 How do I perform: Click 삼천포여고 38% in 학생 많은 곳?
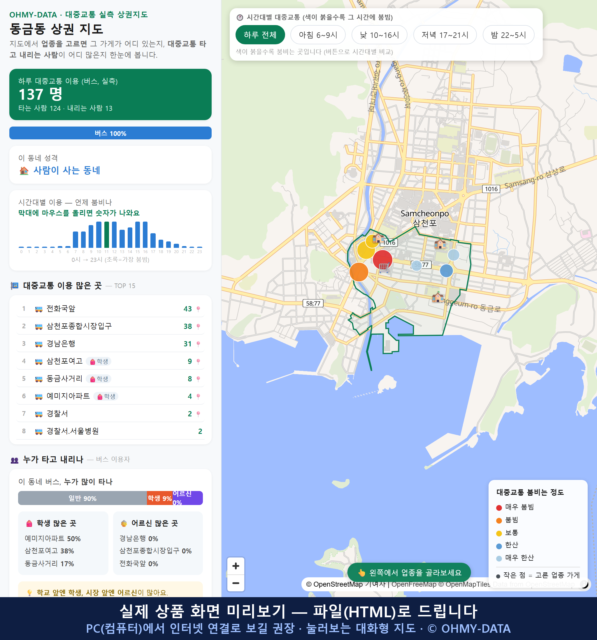(x=49, y=551)
